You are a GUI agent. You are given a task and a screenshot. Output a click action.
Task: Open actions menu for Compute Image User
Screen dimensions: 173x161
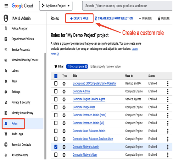pos(168,107)
